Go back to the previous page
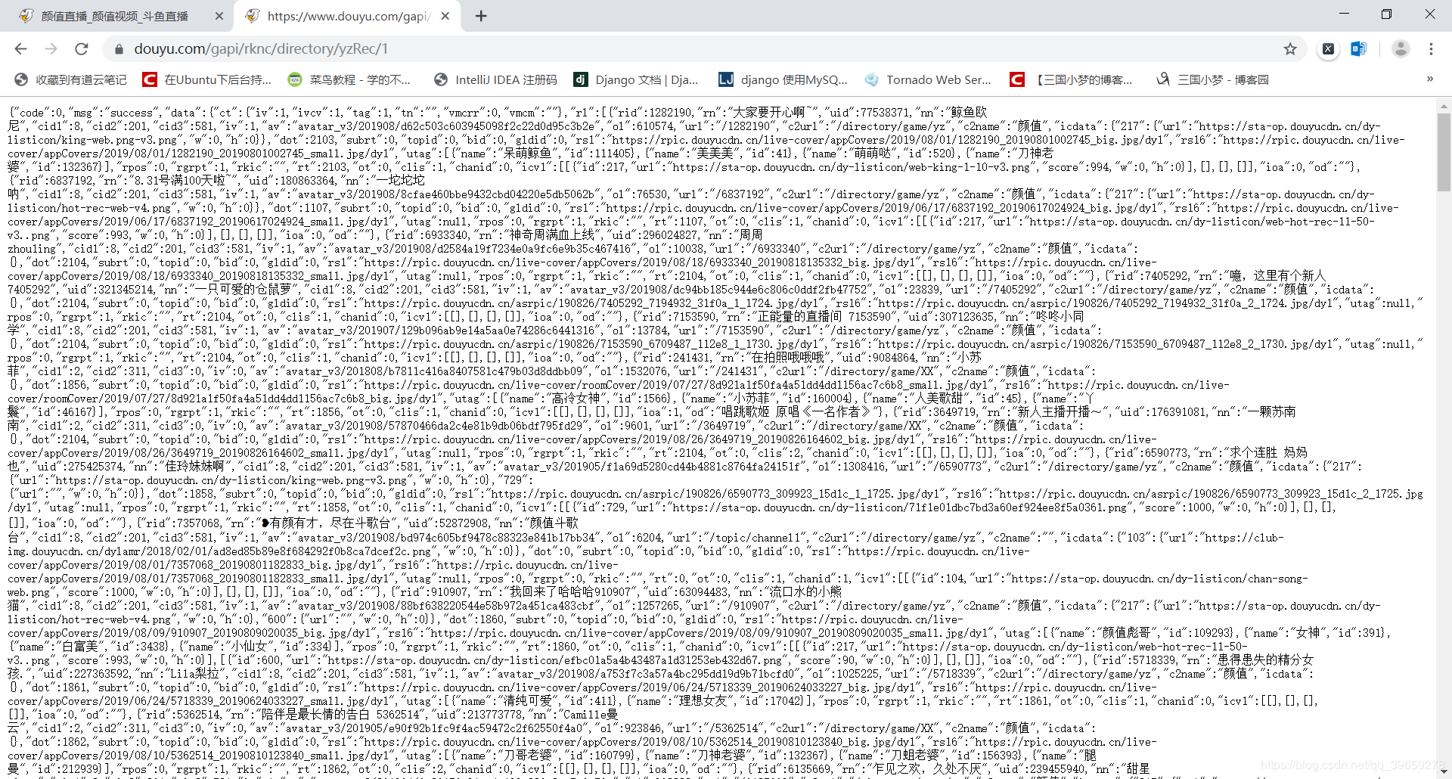 coord(21,49)
